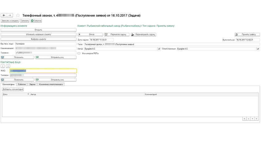Send SMS to the contact person under Контактные лица

click(56, 80)
